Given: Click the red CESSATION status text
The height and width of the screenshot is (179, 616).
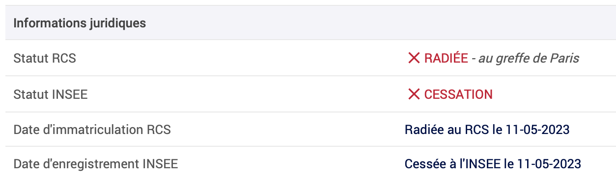Looking at the screenshot, I should [x=458, y=94].
